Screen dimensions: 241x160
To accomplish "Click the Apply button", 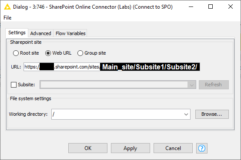I will (131, 148).
